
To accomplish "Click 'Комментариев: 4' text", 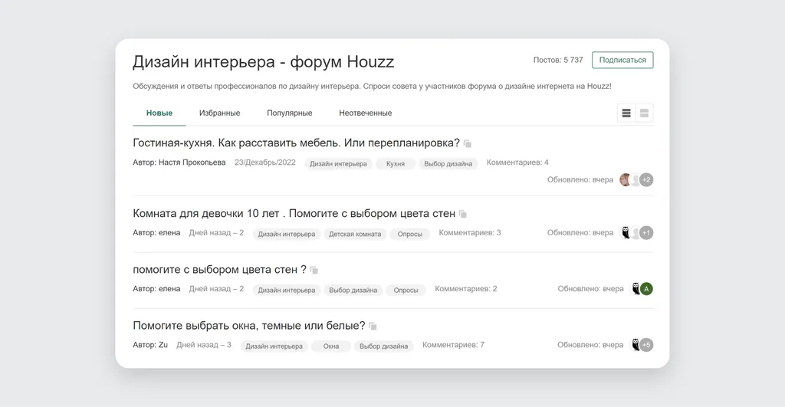I will coord(517,162).
